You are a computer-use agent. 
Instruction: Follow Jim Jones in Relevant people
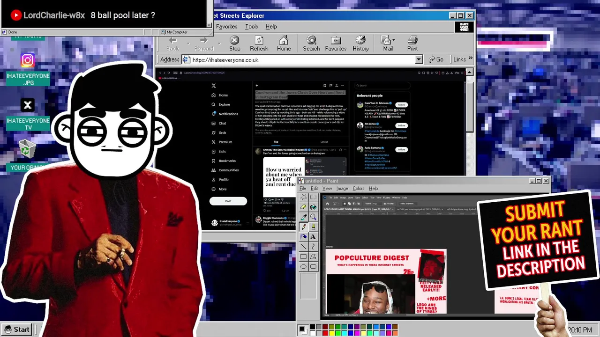pos(401,125)
